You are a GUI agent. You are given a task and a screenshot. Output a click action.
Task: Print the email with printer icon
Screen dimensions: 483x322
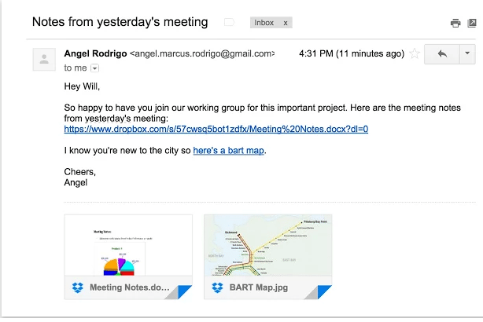(455, 23)
